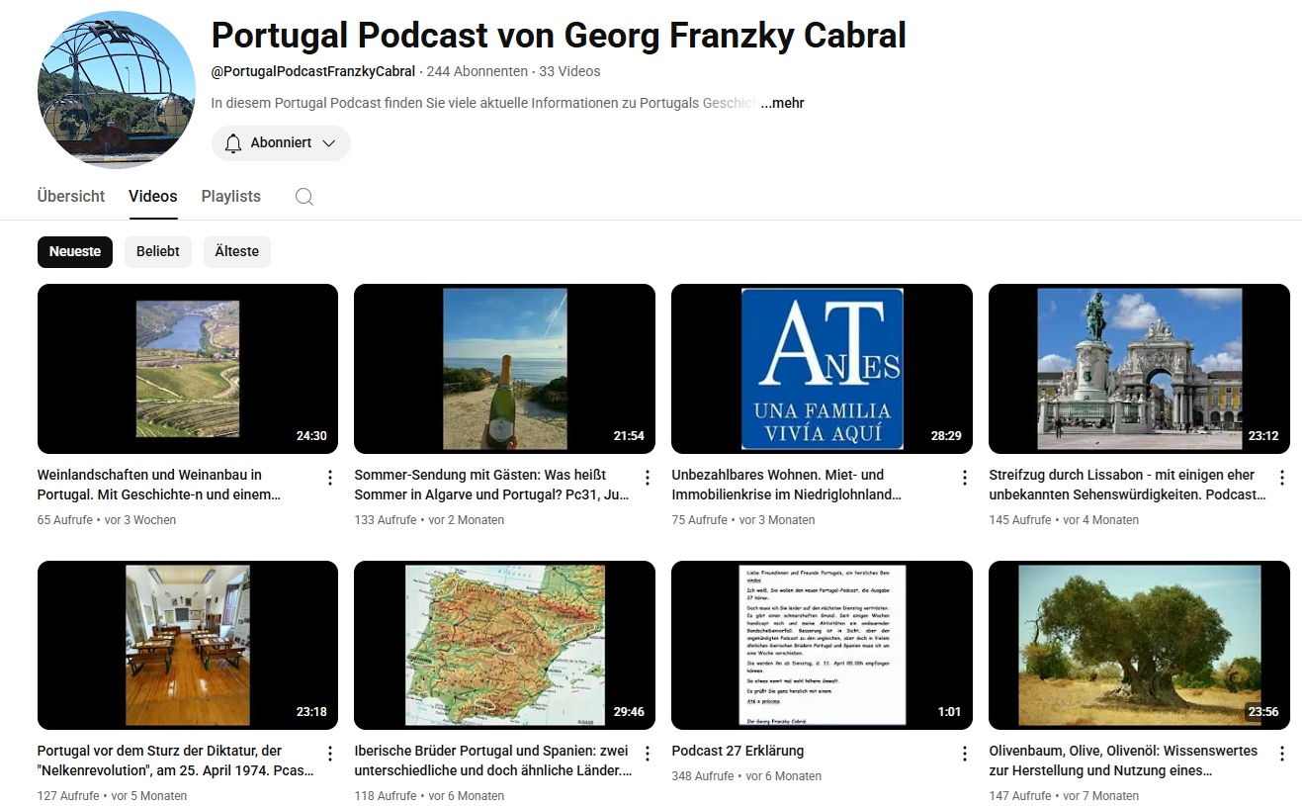Viewport: 1302px width, 806px height.
Task: Open options menu for Sommer-Sendung video
Action: [648, 478]
